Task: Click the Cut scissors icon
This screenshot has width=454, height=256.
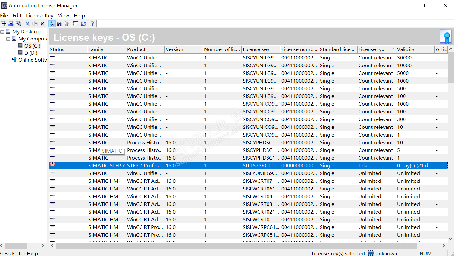Action: tap(27, 24)
